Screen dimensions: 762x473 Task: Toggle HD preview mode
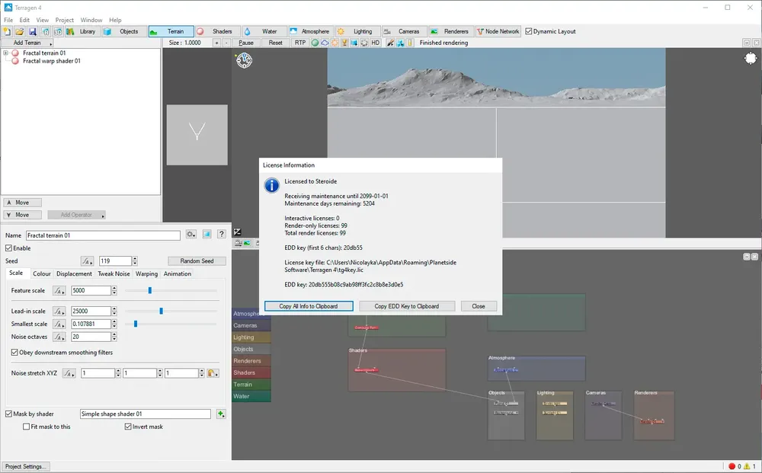point(375,43)
